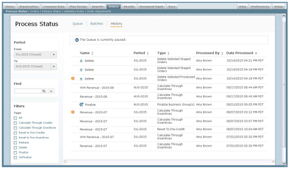Click 'Revenue - 2015-08' row name

click(x=94, y=96)
